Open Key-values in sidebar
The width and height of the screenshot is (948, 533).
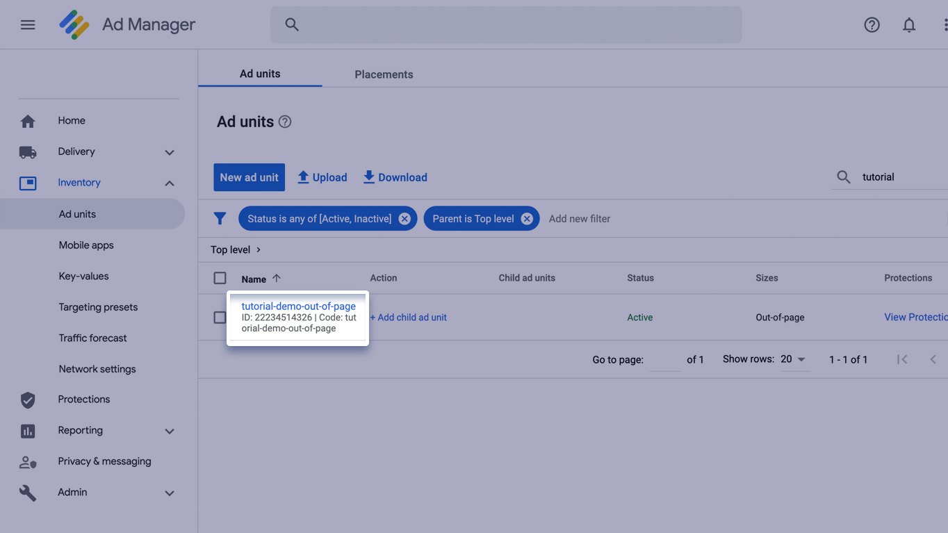click(84, 276)
